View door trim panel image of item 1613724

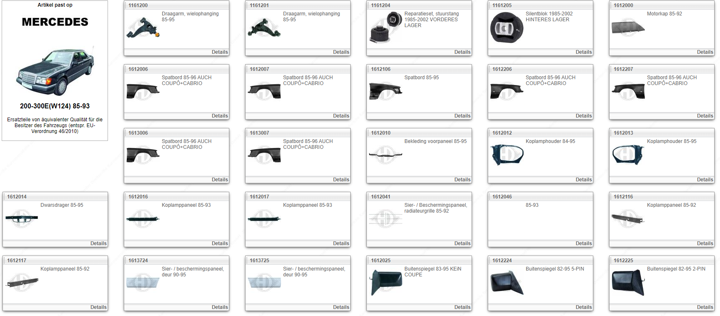[143, 283]
